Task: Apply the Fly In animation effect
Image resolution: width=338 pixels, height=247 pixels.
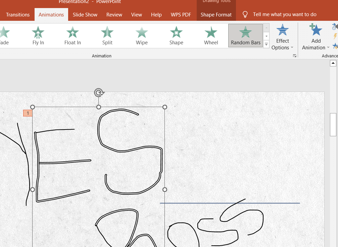Action: [38, 36]
